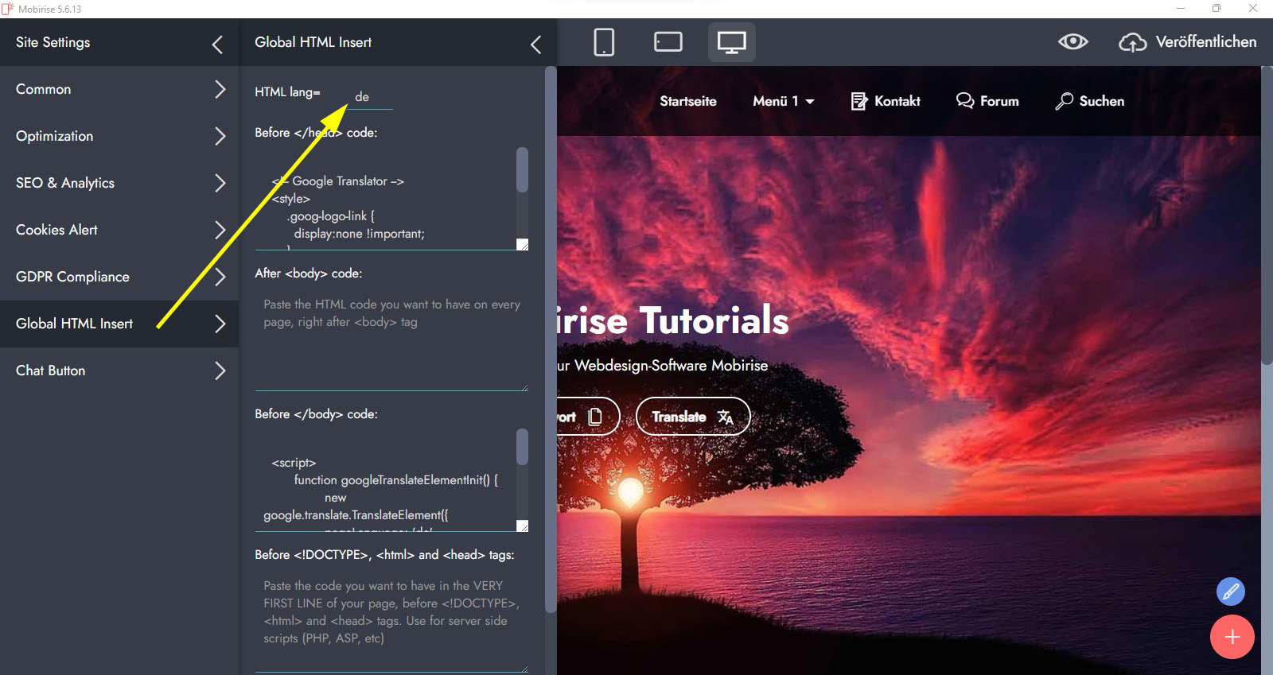
Task: Click the blue pencil edit button
Action: pyautogui.click(x=1230, y=592)
